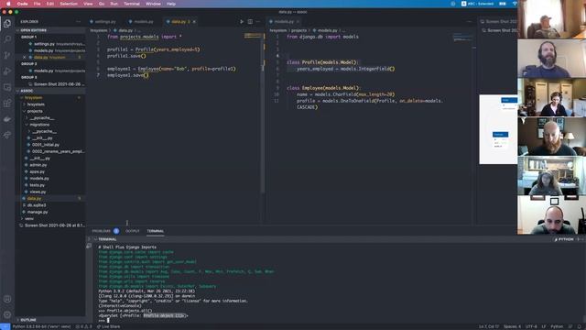
Task: Change the UTF-8 file encoding
Action: pyautogui.click(x=531, y=326)
